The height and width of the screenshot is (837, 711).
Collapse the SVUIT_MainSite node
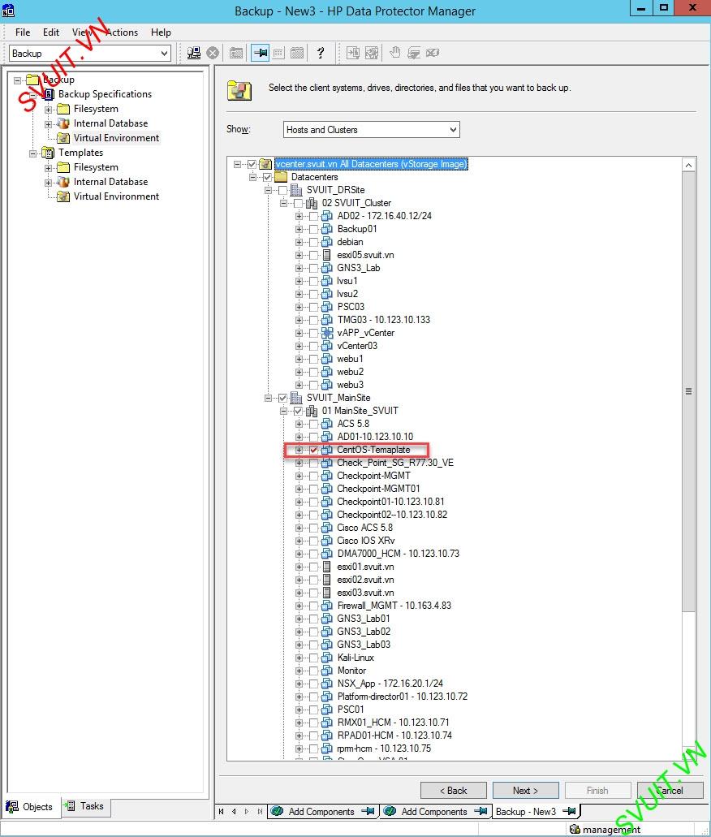click(x=268, y=398)
